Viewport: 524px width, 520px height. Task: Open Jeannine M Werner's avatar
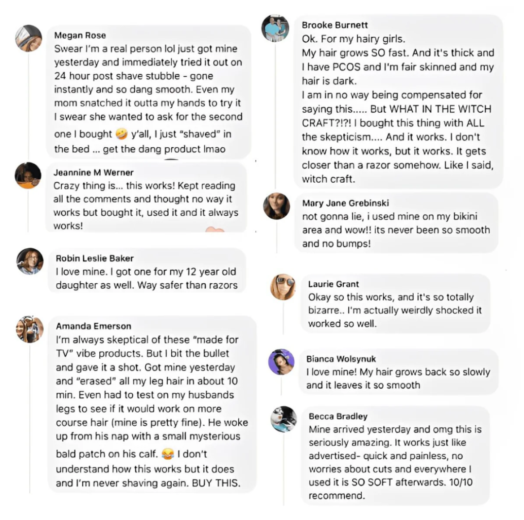pos(28,175)
